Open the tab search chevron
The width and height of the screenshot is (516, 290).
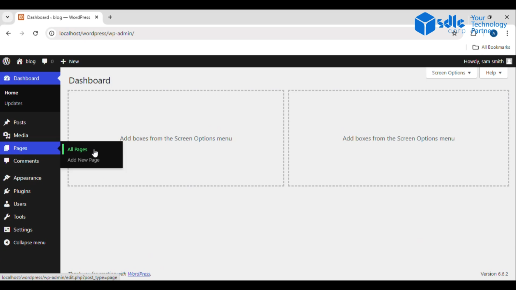coord(7,17)
